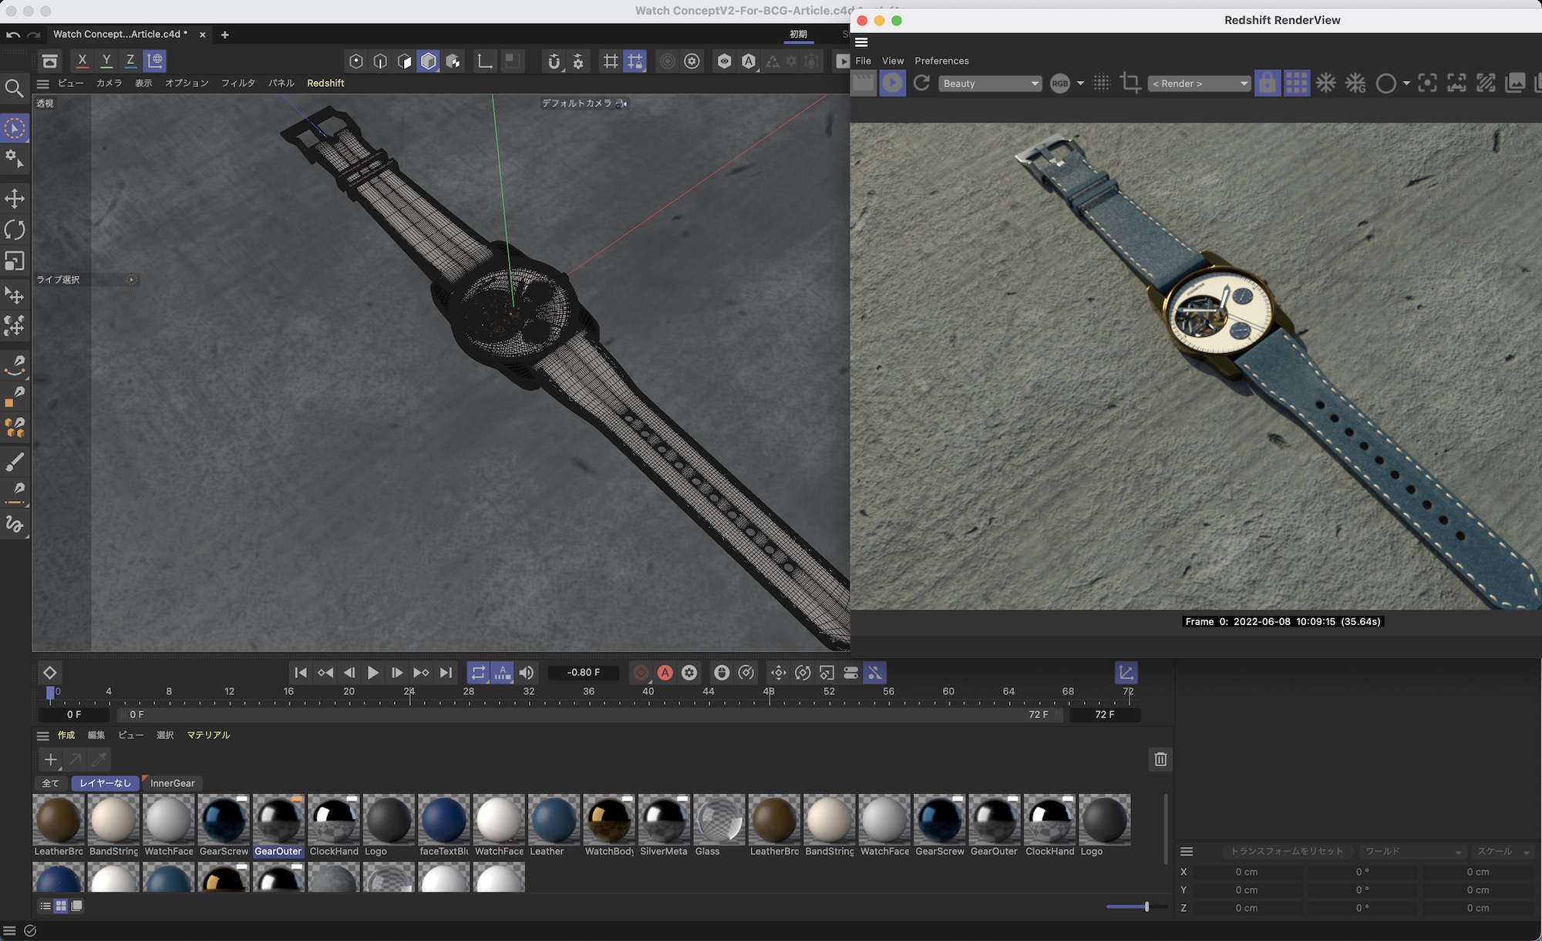Screen dimensions: 1542x941
Task: Select the InnerGear layer filter button
Action: 172,783
